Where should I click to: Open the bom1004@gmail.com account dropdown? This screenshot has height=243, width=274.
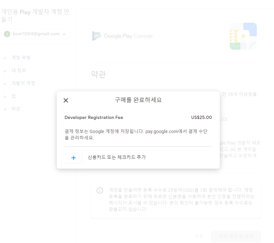(36, 34)
